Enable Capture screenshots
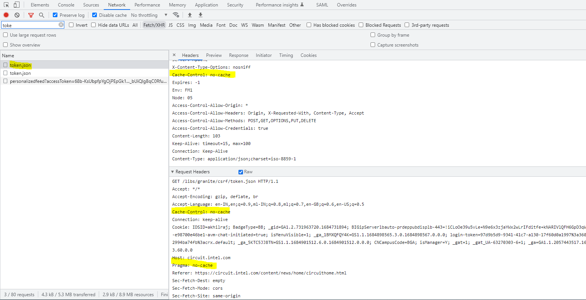The height and width of the screenshot is (300, 586). [372, 45]
